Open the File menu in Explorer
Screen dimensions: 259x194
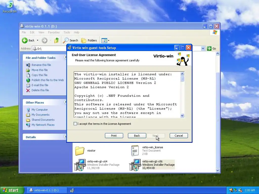24,32
